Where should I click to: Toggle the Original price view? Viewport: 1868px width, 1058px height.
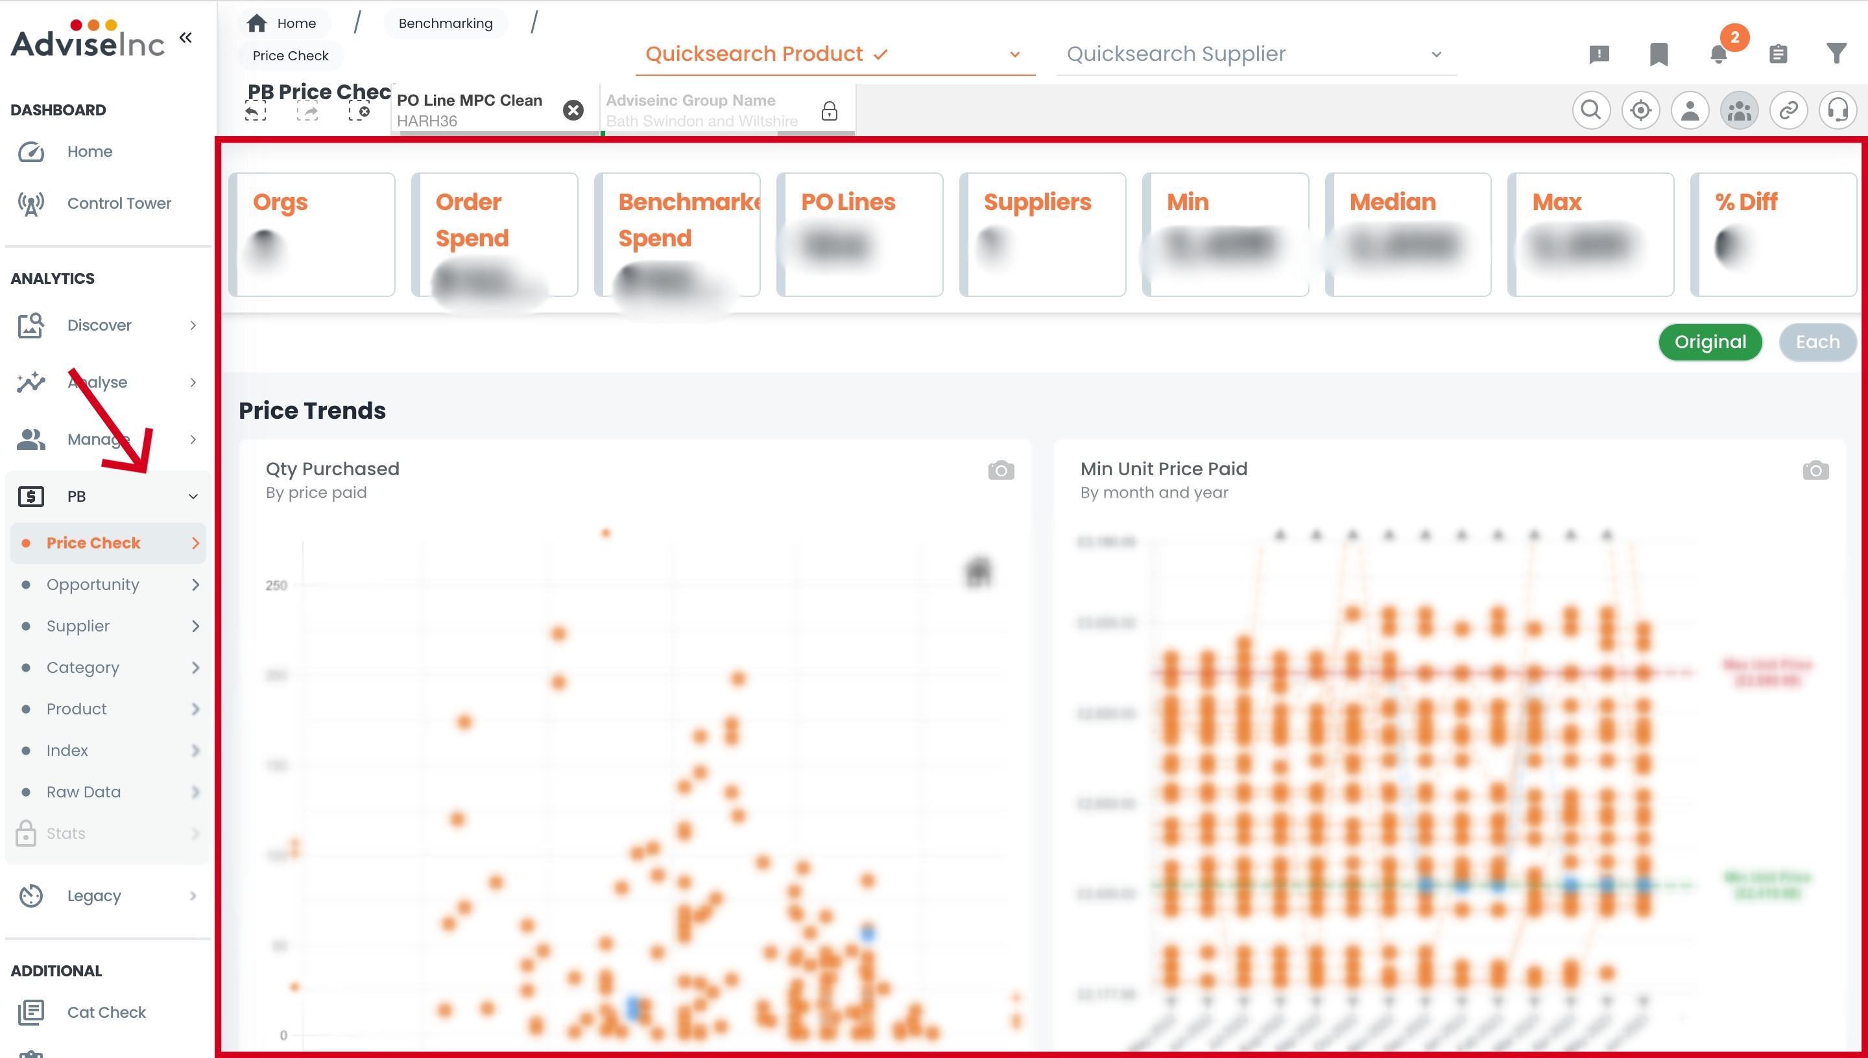(1710, 342)
